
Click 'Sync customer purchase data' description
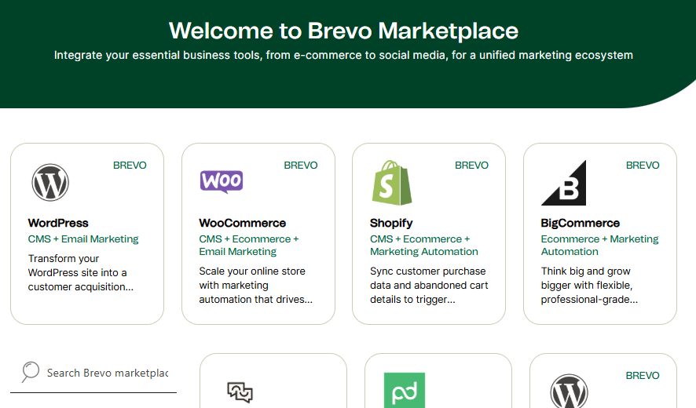(x=429, y=285)
